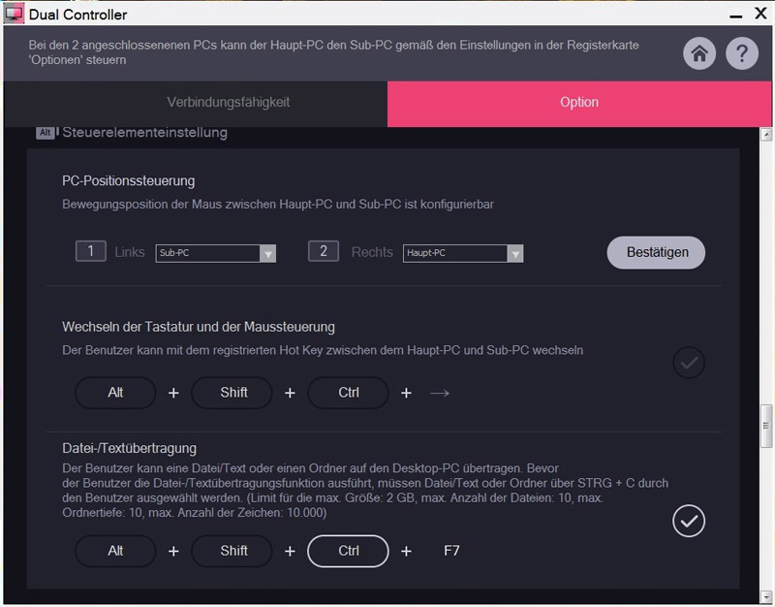Click the PC-Positionssteuerung heading

pos(129,181)
